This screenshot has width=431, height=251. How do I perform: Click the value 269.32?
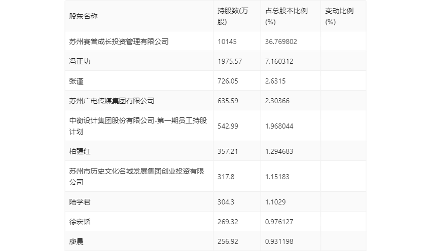pos(228,222)
